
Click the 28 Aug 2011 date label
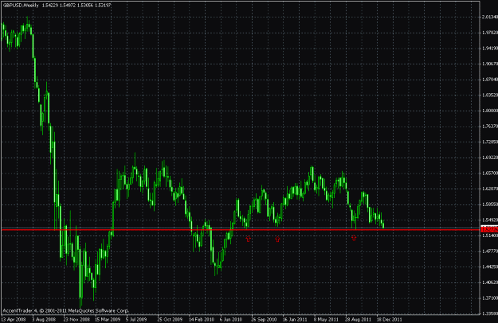(x=358, y=319)
